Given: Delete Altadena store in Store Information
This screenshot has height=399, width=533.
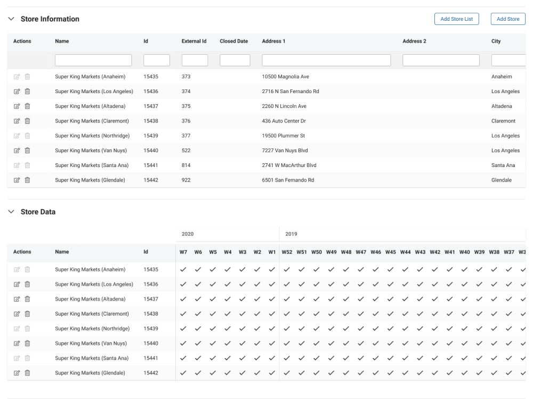Looking at the screenshot, I should (x=28, y=106).
